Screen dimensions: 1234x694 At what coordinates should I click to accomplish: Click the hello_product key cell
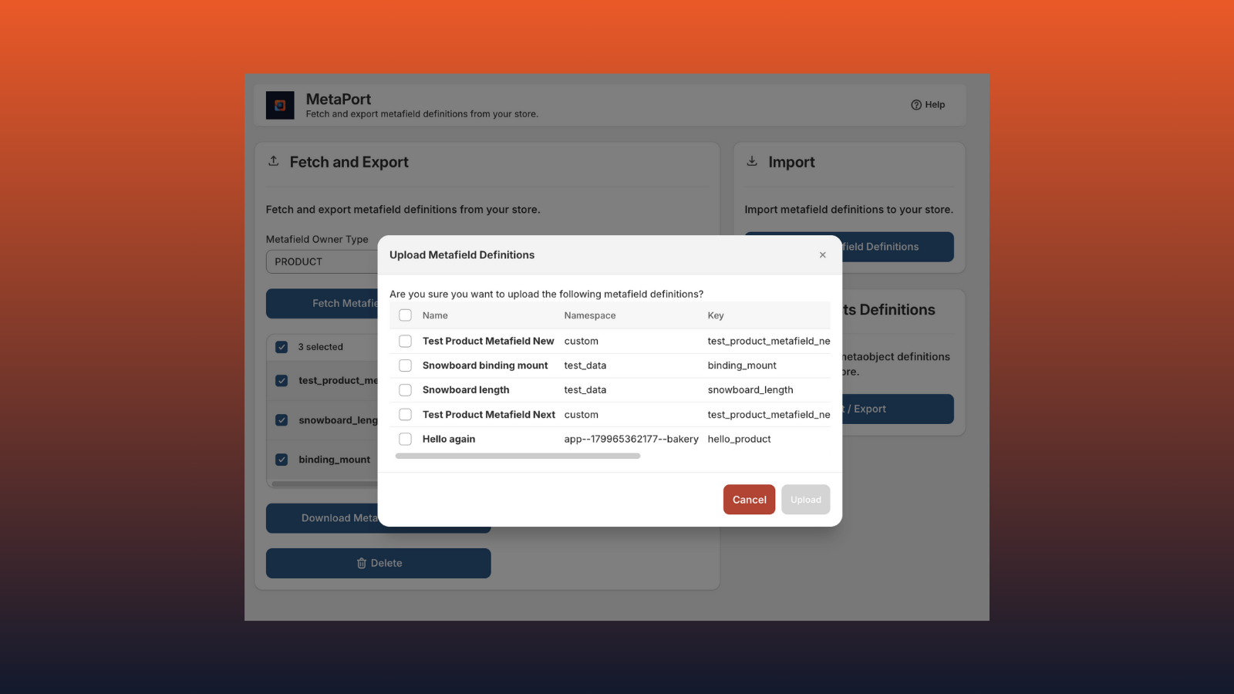739,440
